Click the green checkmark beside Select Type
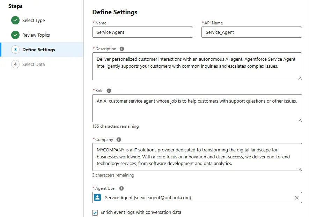 click(15, 20)
